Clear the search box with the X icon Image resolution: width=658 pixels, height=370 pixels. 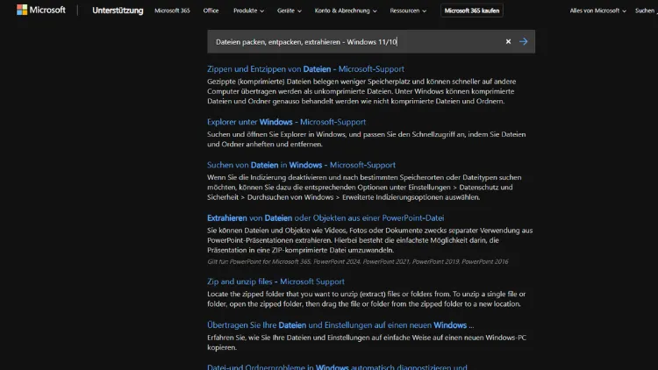tap(508, 41)
